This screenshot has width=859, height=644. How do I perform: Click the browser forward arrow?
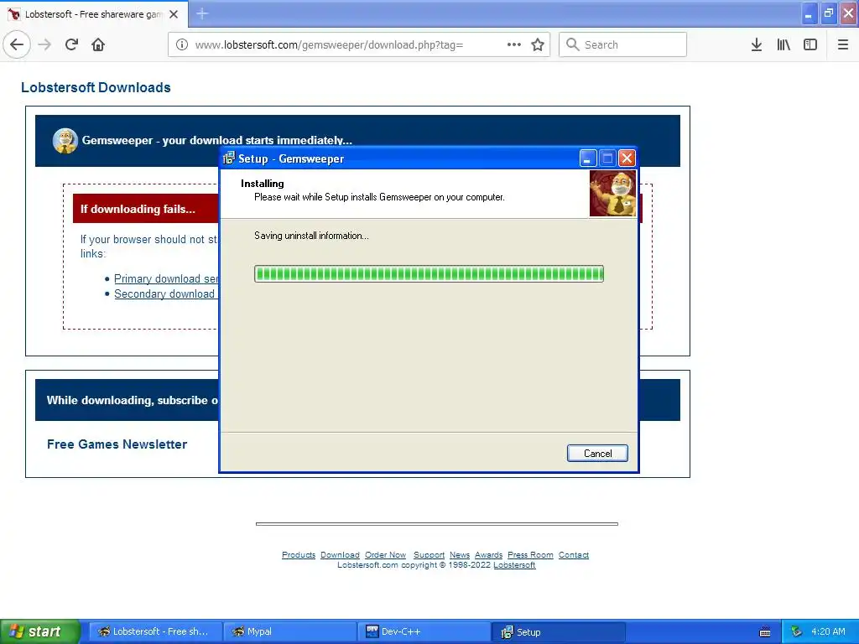coord(44,44)
